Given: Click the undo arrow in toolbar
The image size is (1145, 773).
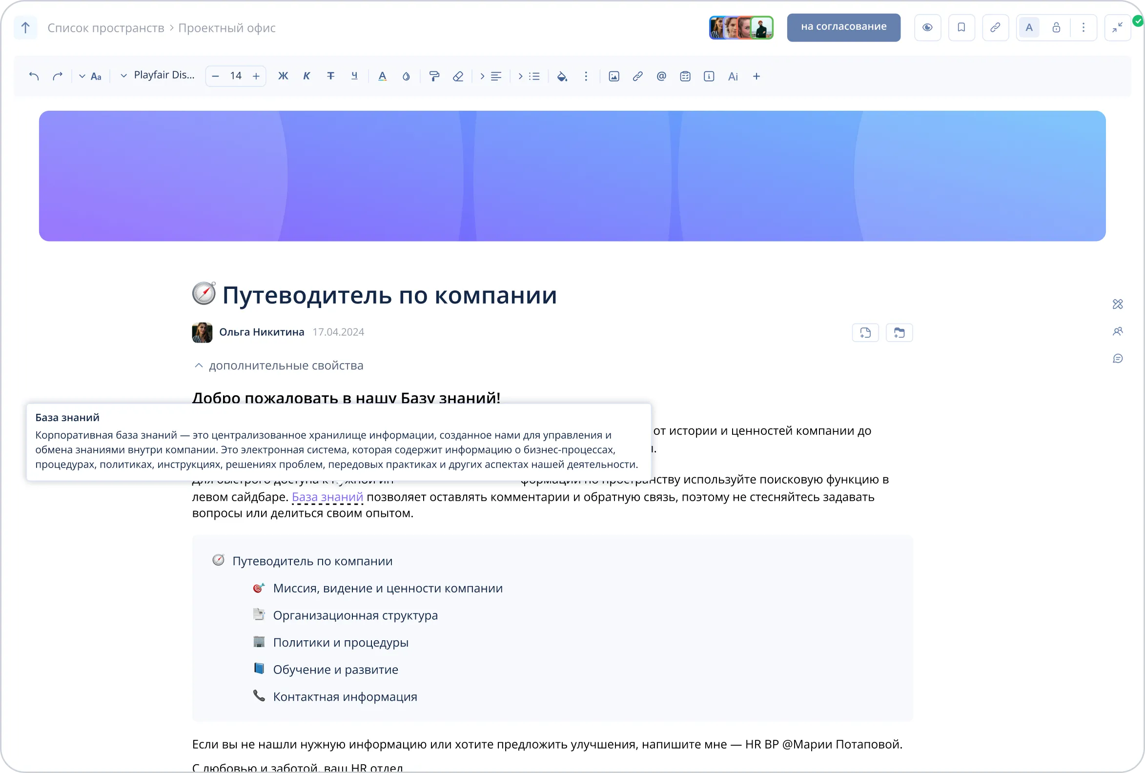Looking at the screenshot, I should 34,76.
